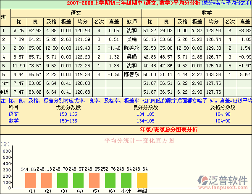Click 数学 极差 value 7.32
Image resolution: width=252 pixels, height=194 pixels.
[197, 31]
